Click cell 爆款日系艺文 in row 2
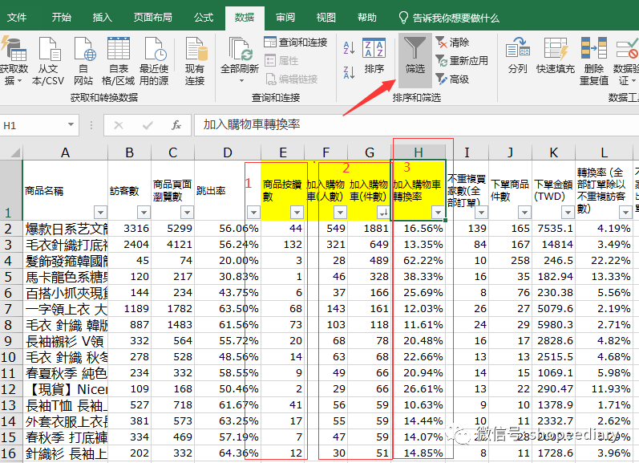Image resolution: width=639 pixels, height=463 pixels. click(x=65, y=229)
